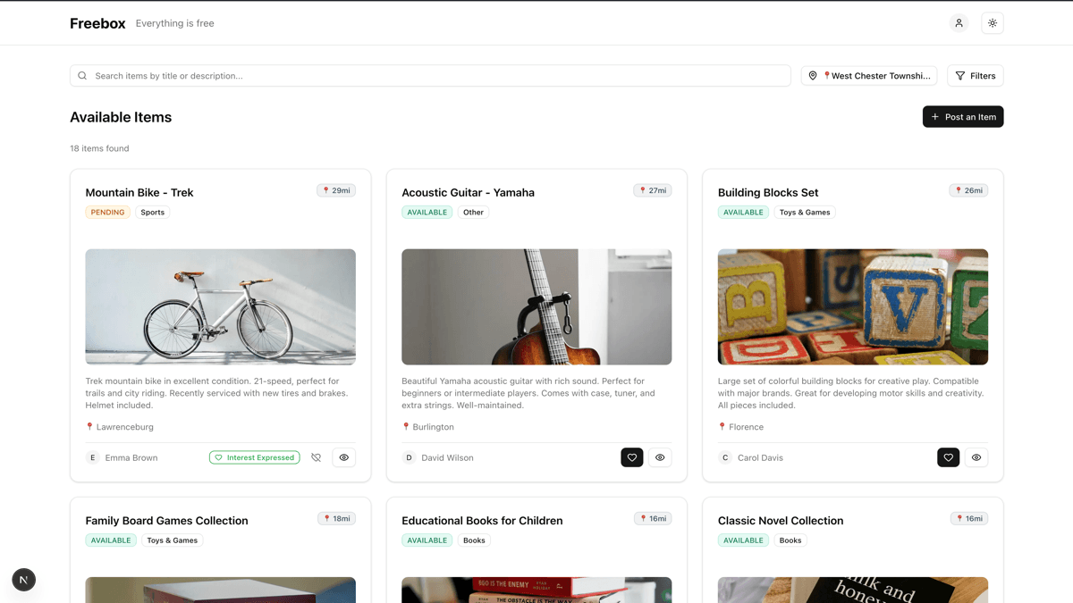Toggle the light/dark theme sun icon
1073x603 pixels.
992,23
